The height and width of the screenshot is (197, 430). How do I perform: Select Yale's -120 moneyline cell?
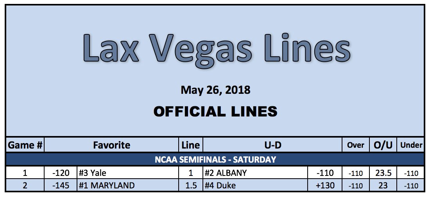tap(61, 173)
